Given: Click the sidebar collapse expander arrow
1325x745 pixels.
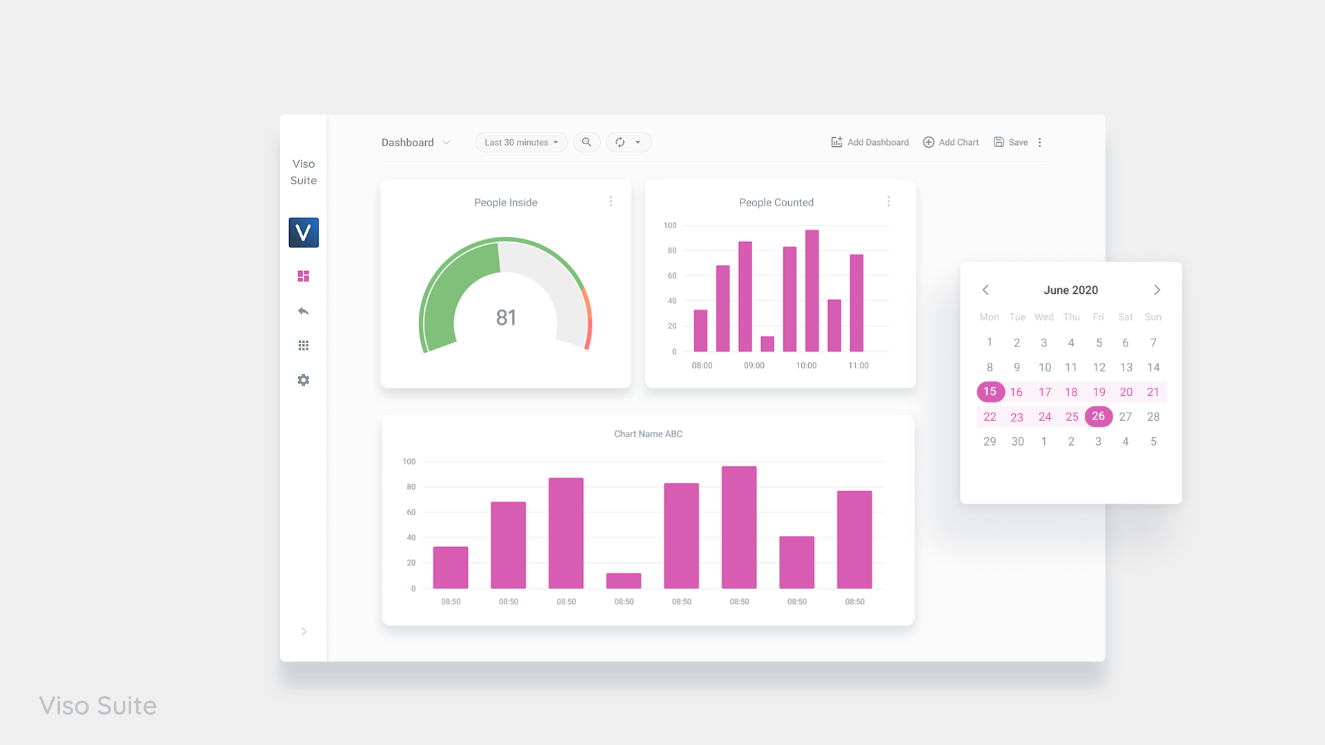Looking at the screenshot, I should tap(303, 631).
